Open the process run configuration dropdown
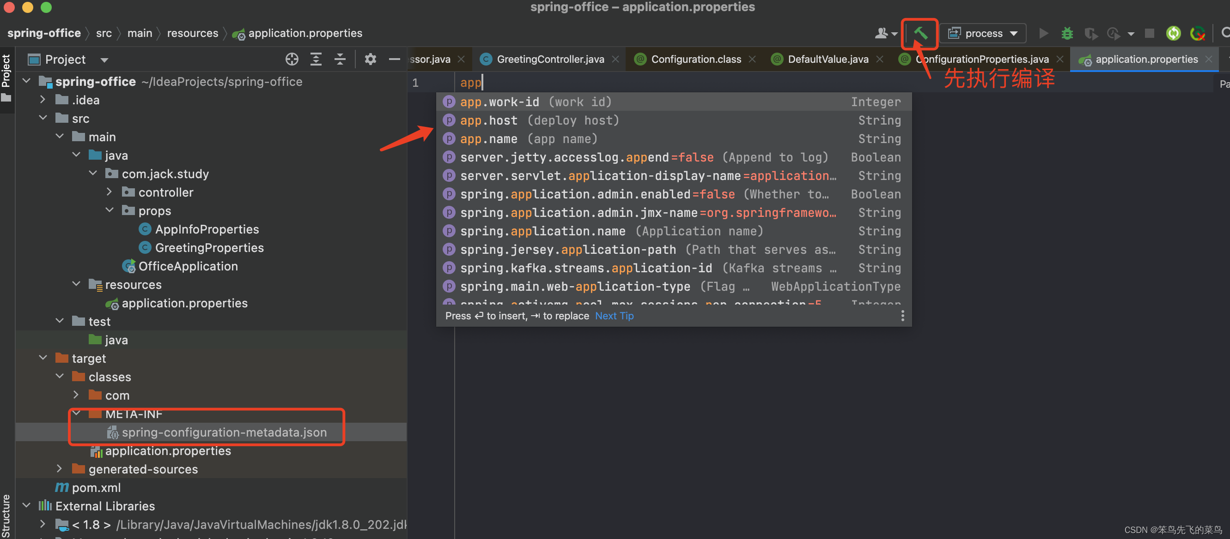The height and width of the screenshot is (539, 1230). (983, 33)
